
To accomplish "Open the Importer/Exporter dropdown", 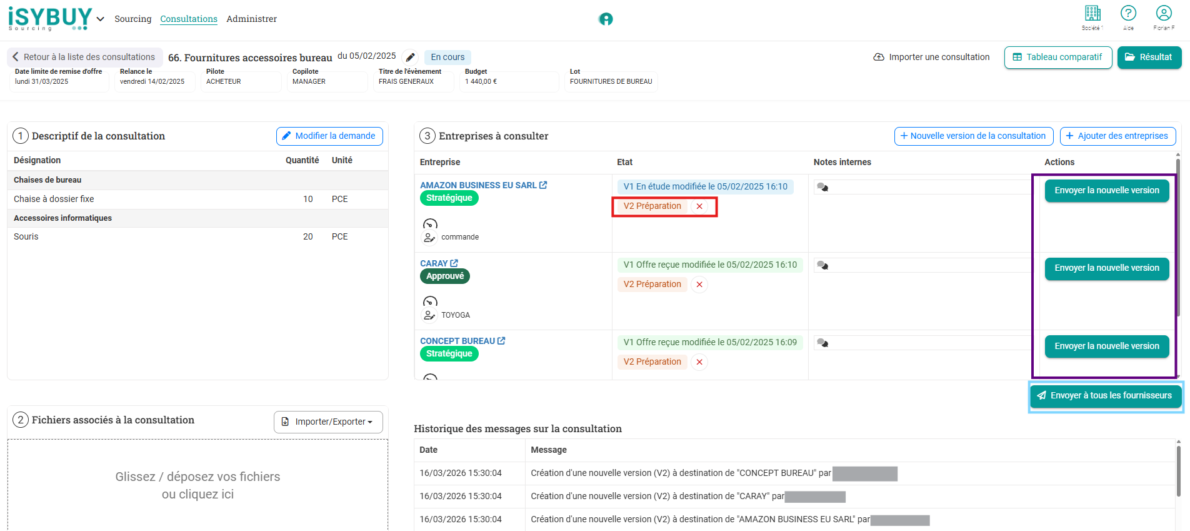I will [328, 422].
